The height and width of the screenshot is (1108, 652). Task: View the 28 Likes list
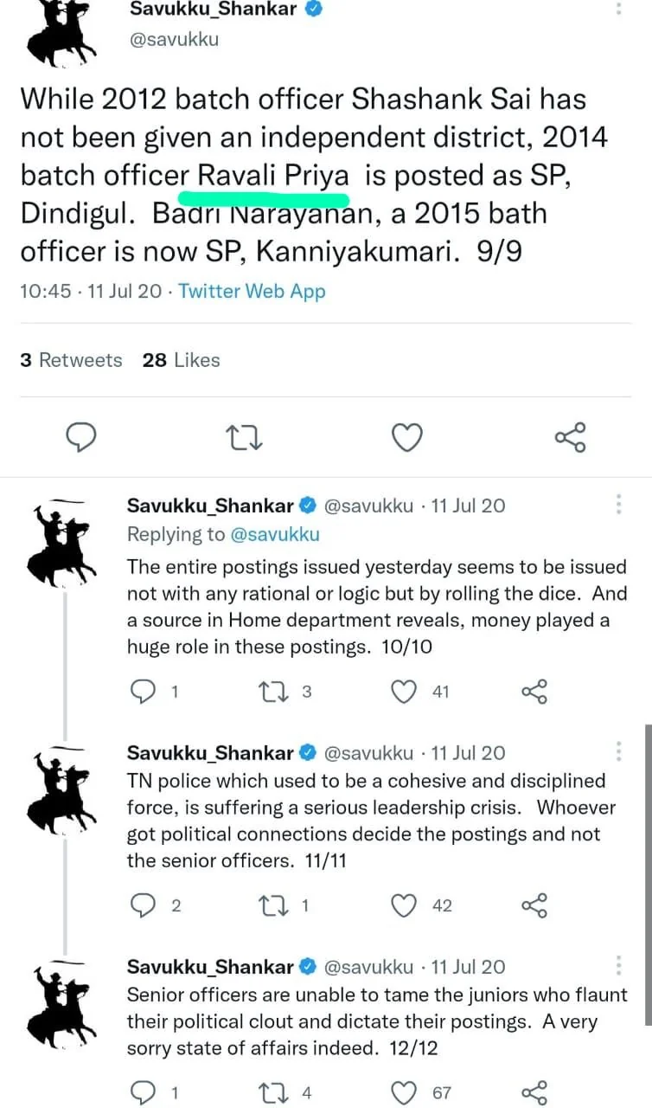coord(181,360)
